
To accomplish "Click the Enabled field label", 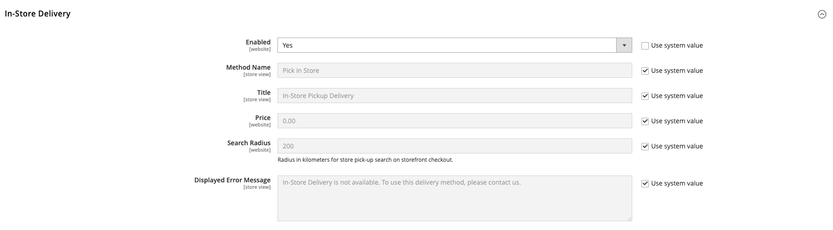I will tap(258, 42).
